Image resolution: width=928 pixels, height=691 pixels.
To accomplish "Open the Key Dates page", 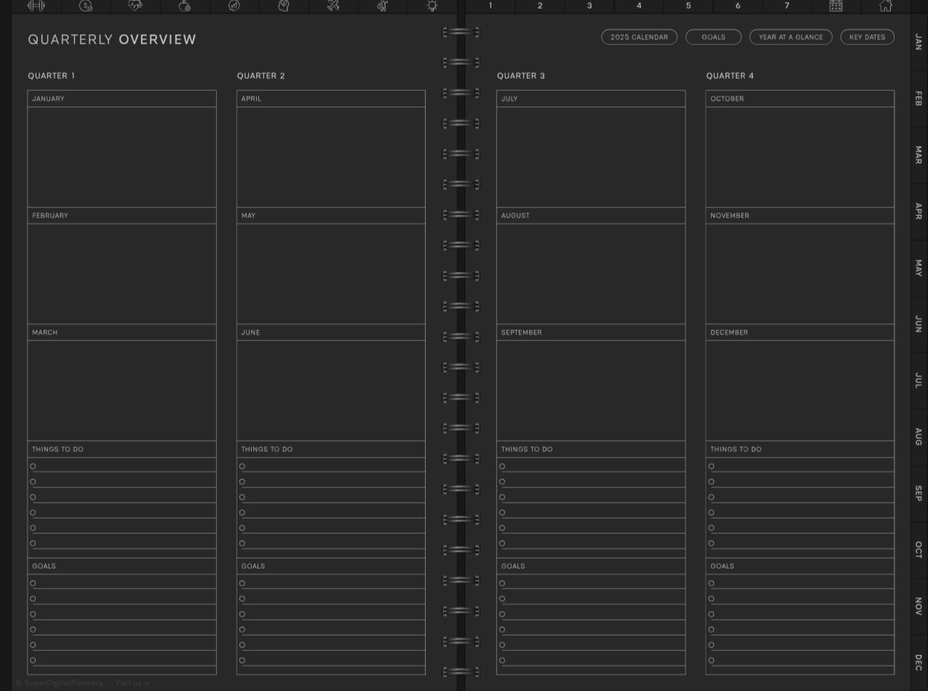I will (x=867, y=37).
